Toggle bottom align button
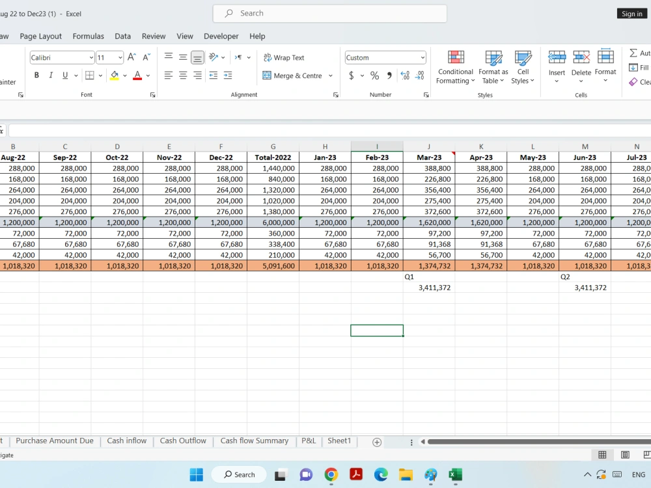651x488 pixels. click(197, 58)
